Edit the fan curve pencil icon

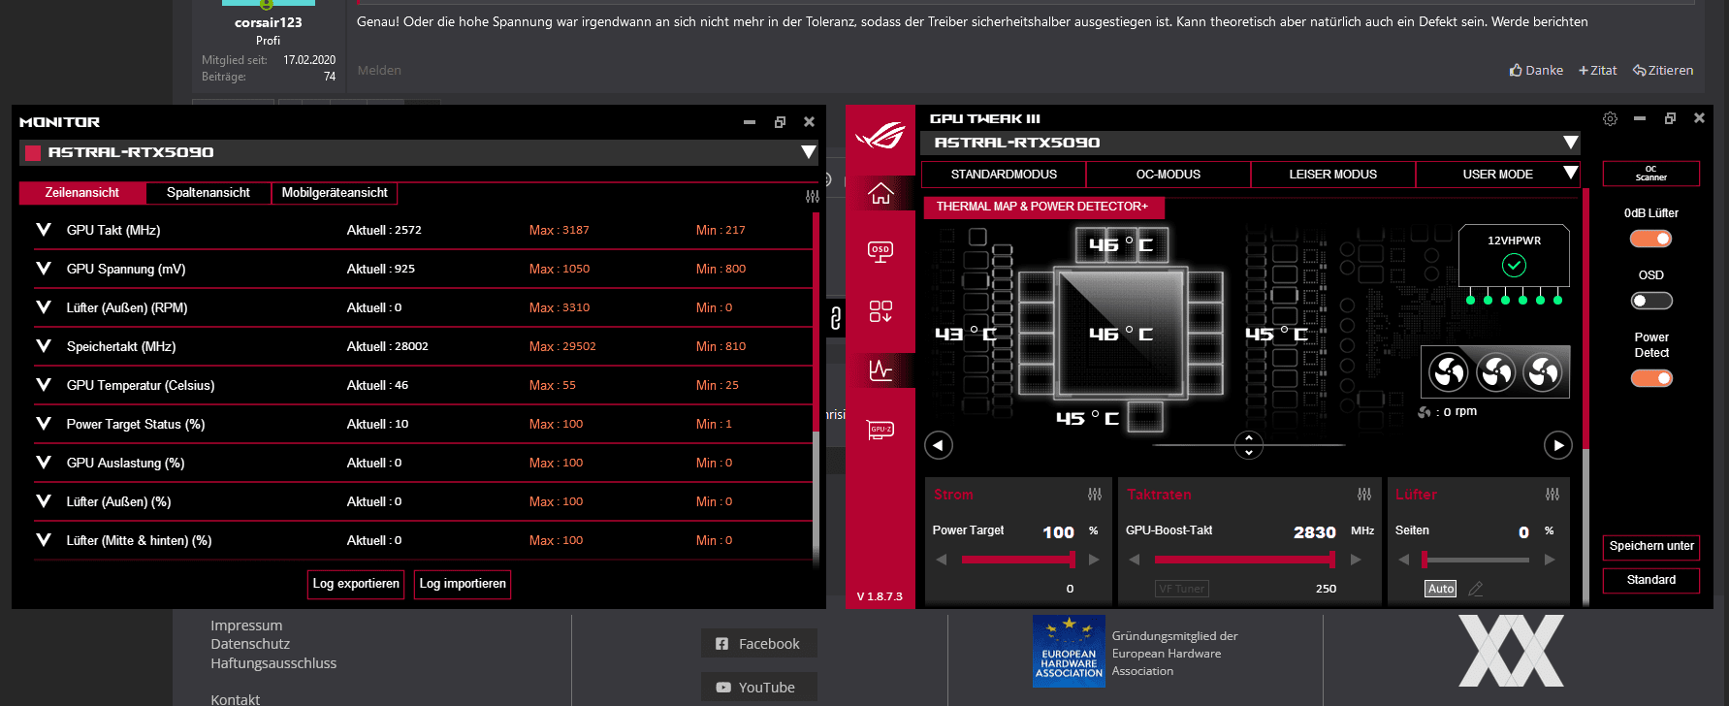pos(1476,589)
